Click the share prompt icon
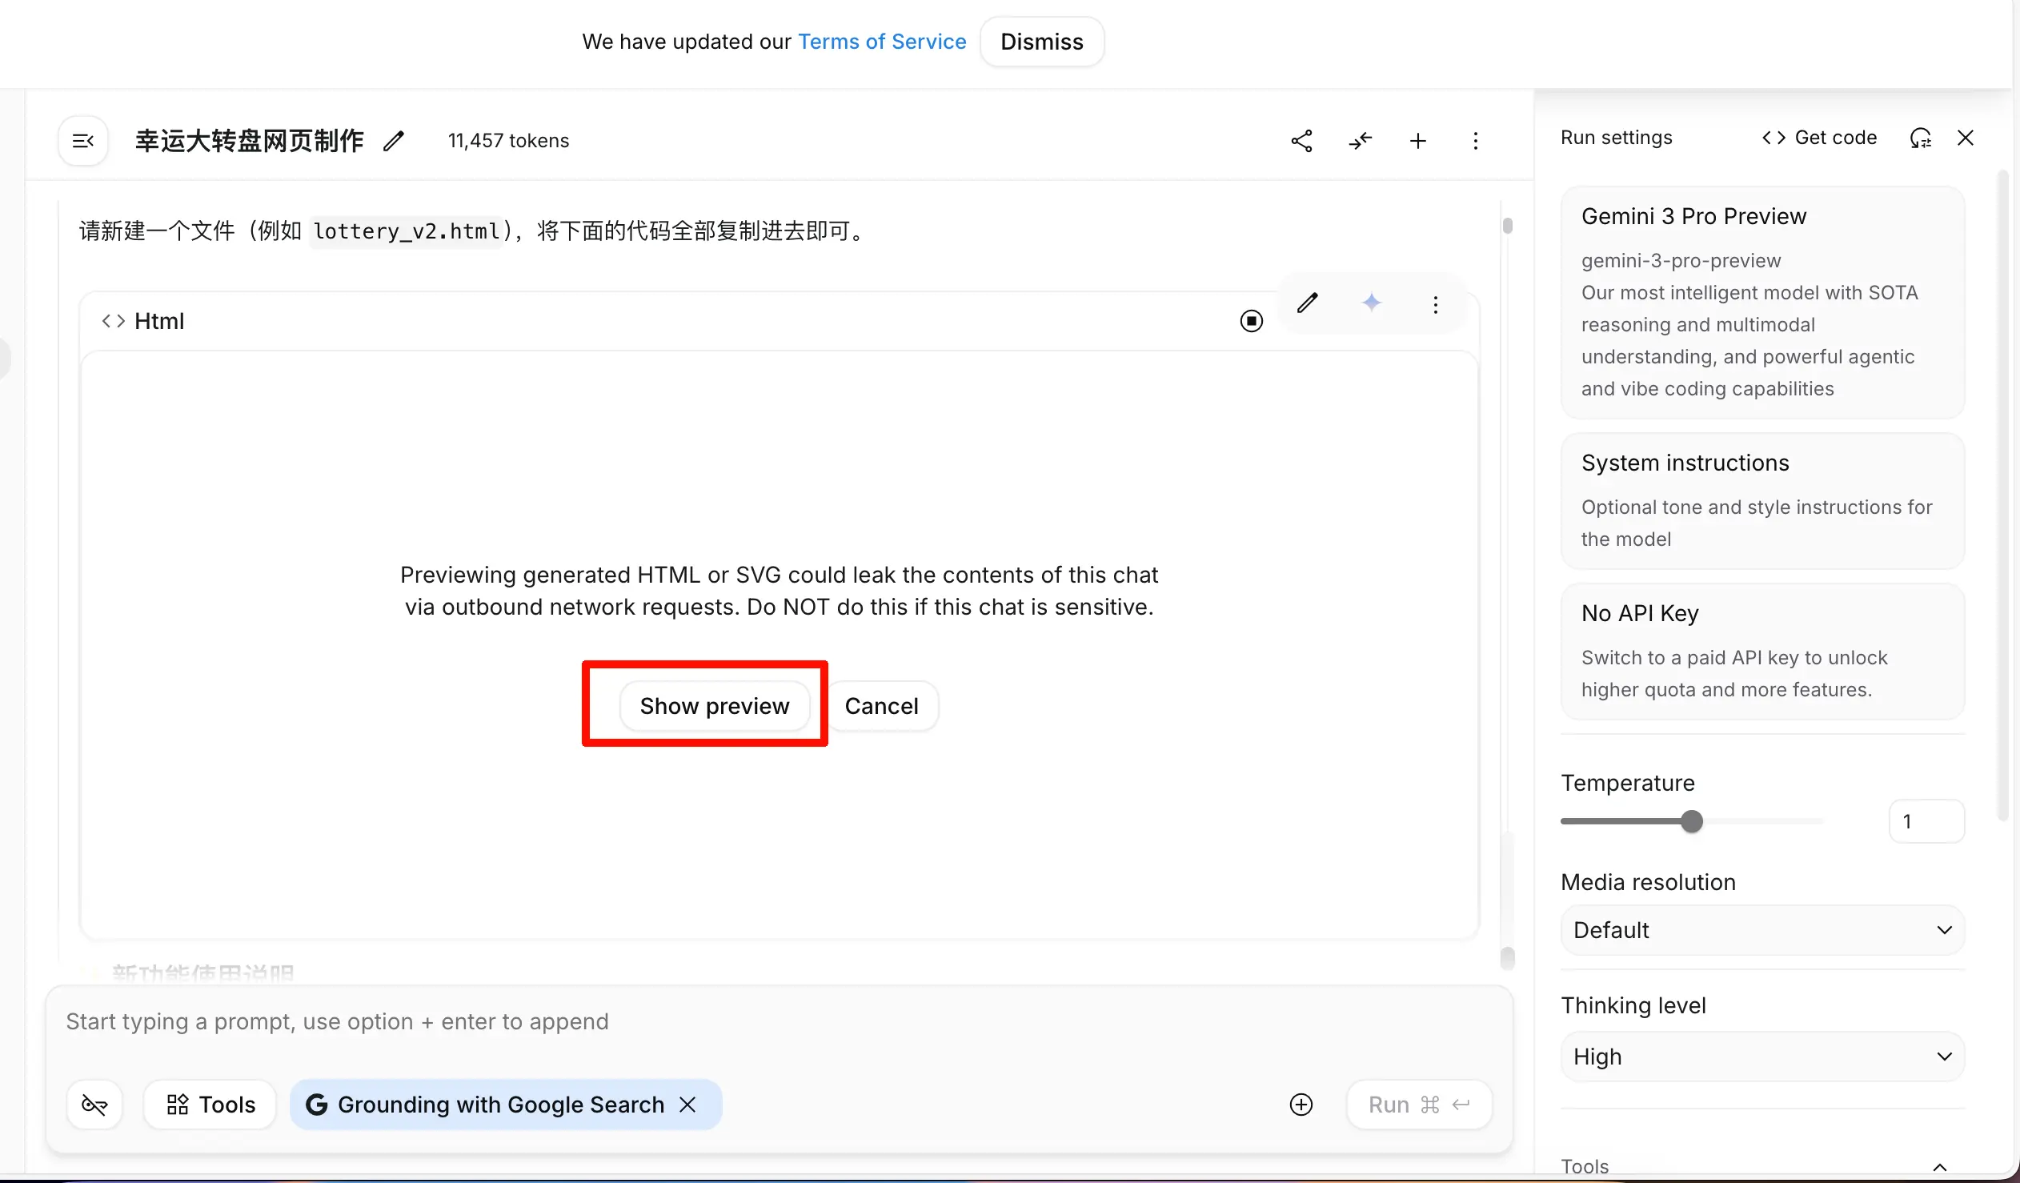Screen dimensions: 2020x1183 (1301, 141)
